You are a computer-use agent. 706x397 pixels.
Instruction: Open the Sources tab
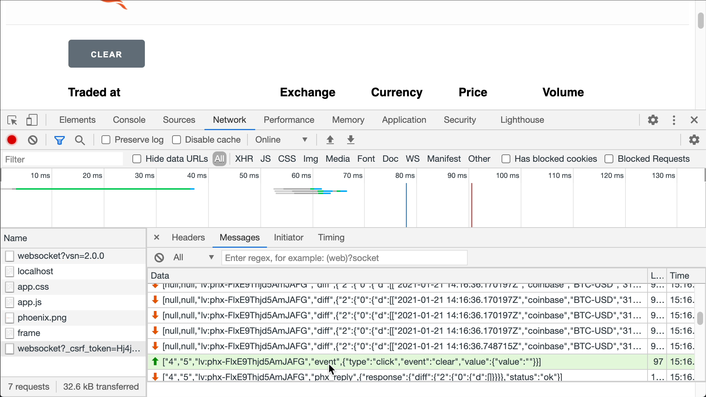[x=179, y=120]
